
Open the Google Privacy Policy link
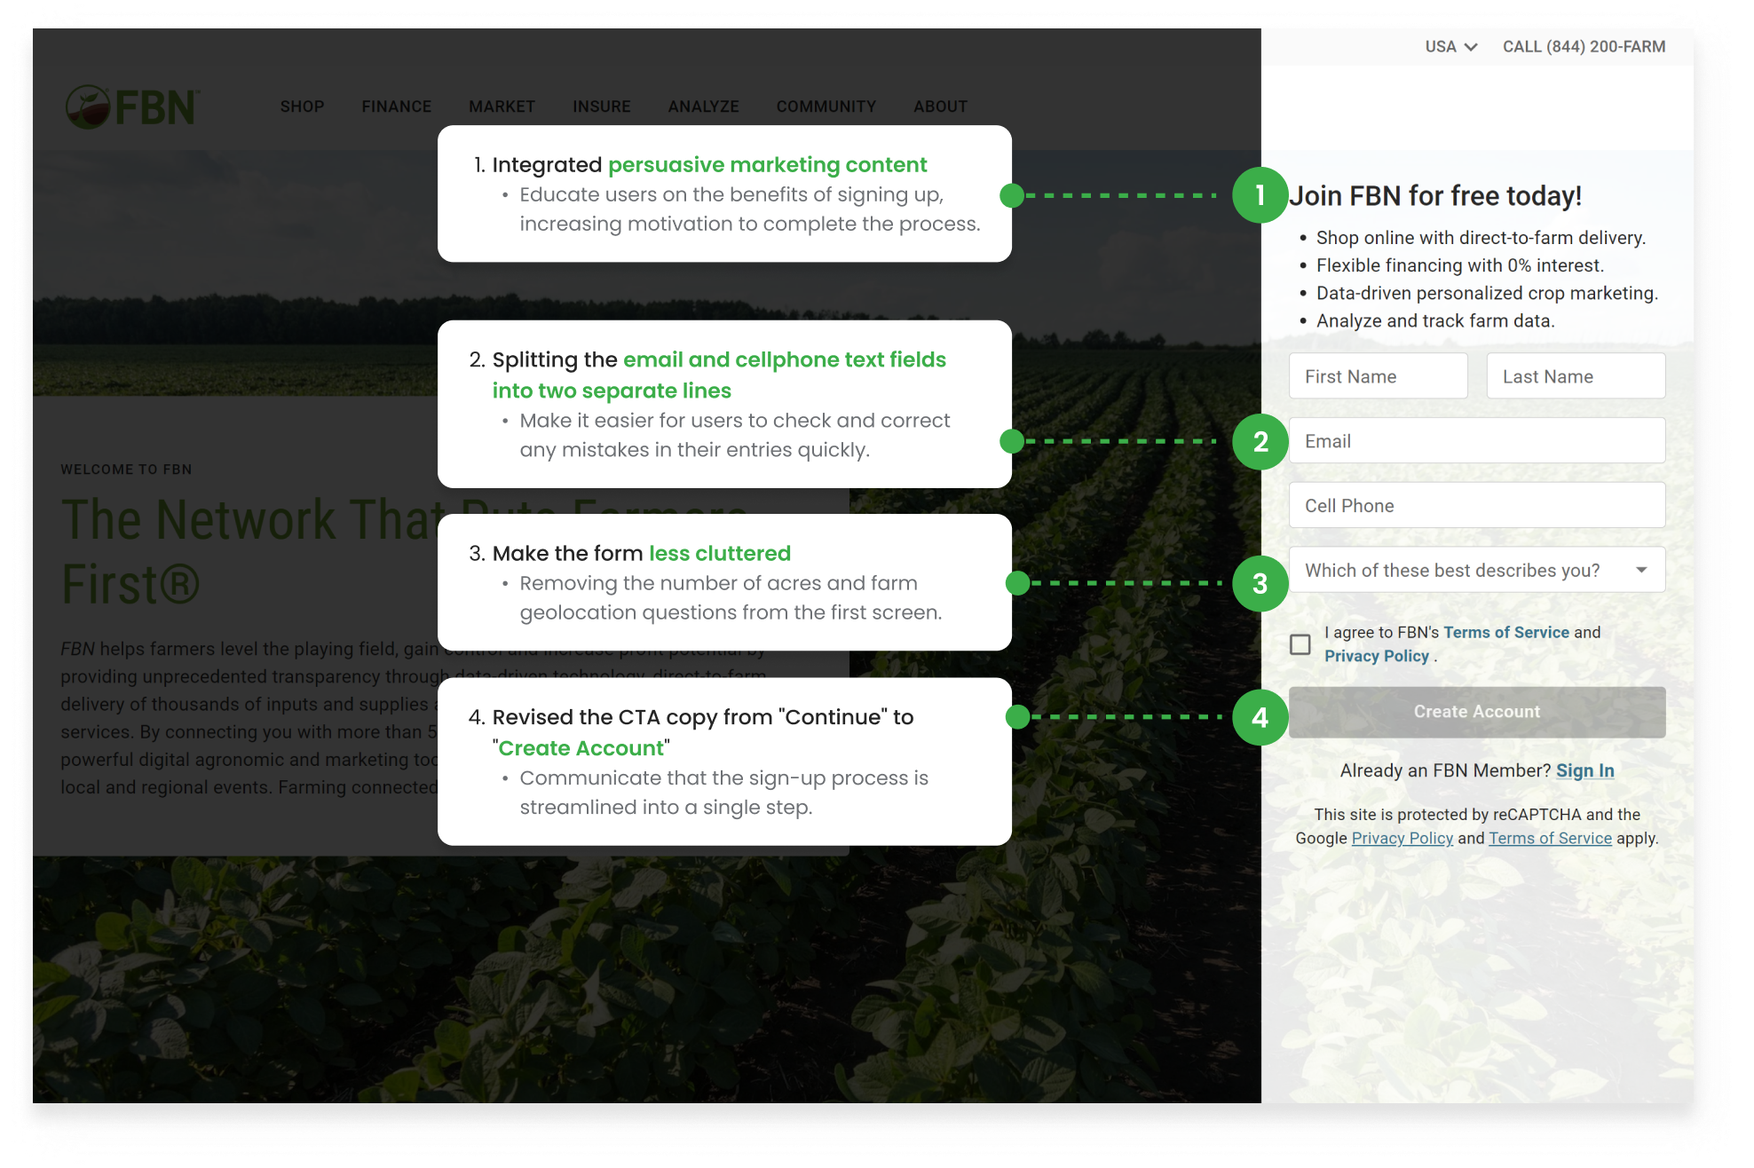tap(1402, 838)
